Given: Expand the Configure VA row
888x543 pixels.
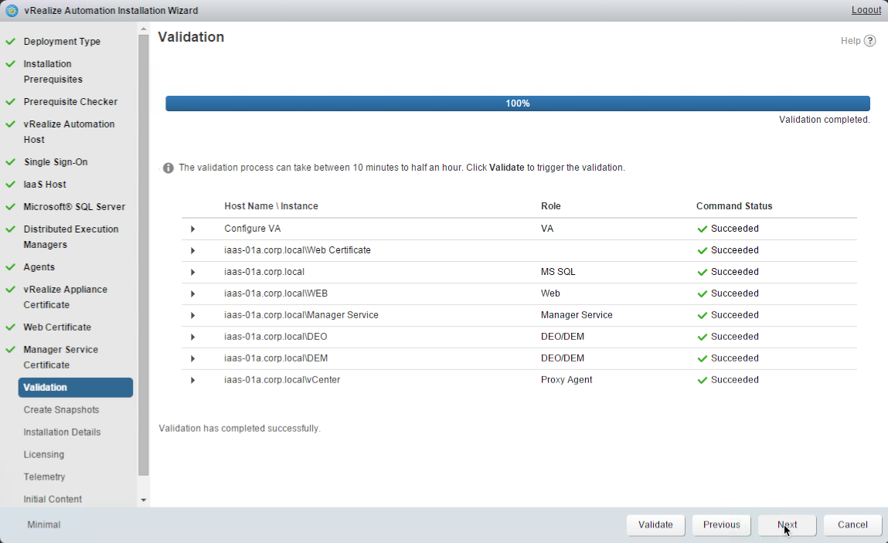Looking at the screenshot, I should [192, 229].
